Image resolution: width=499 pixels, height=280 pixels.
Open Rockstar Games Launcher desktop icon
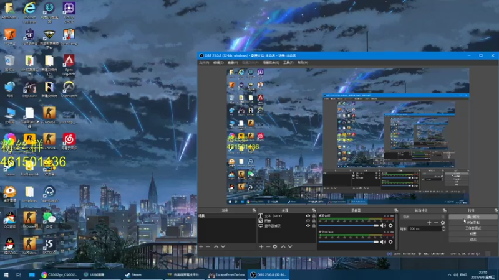(x=29, y=142)
